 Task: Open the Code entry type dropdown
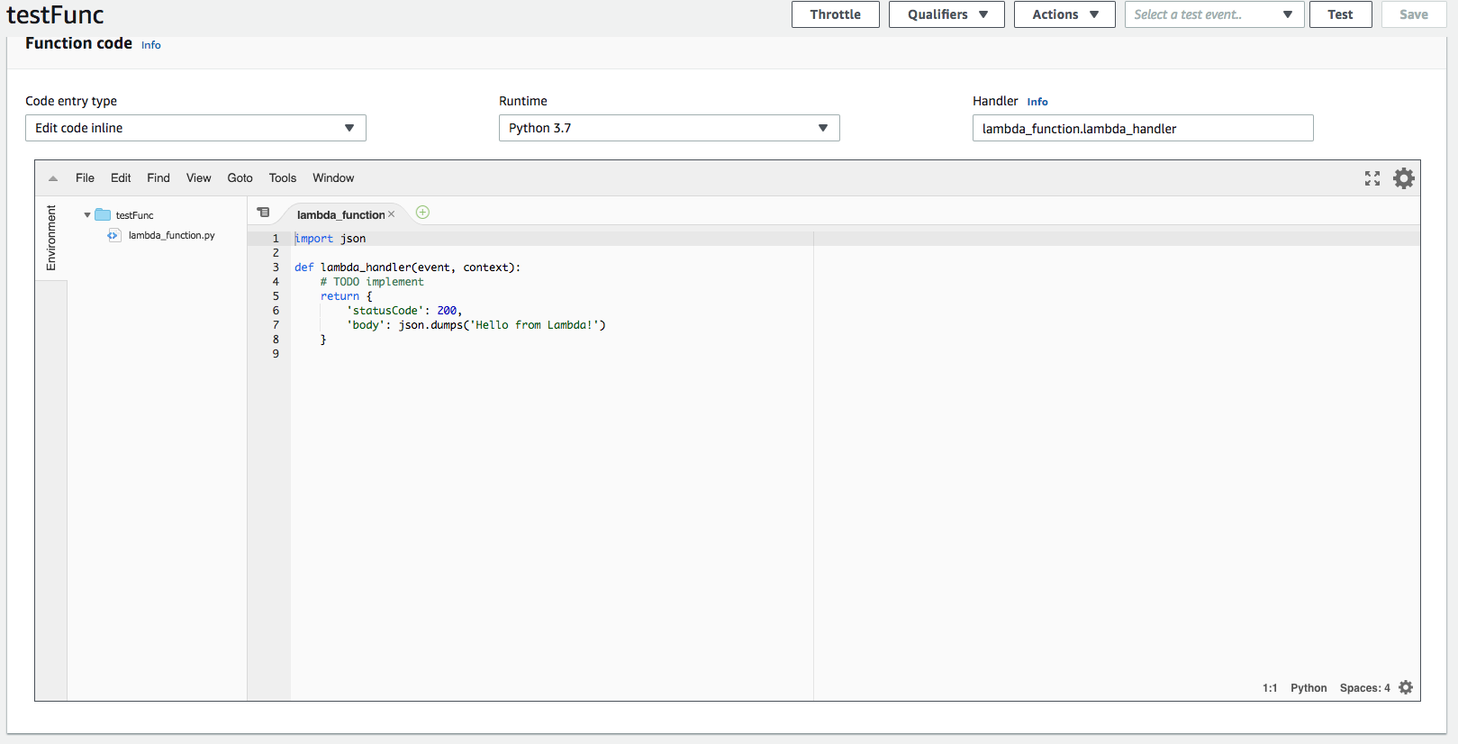pos(195,128)
